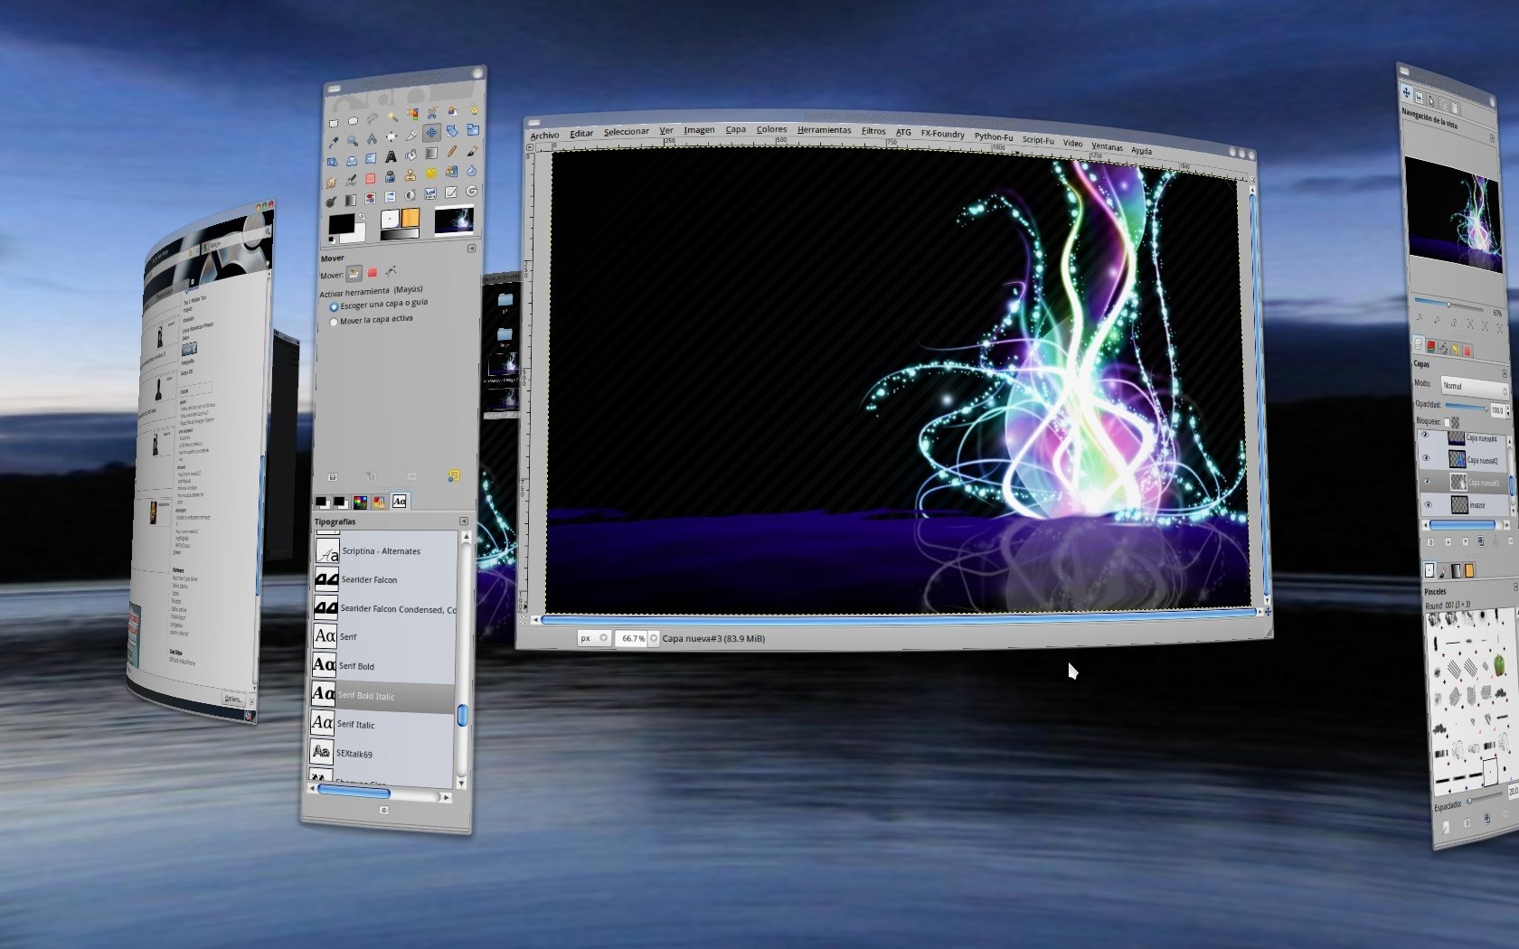Viewport: 1519px width, 949px height.
Task: Toggle visibility of invazor layer
Action: (x=1429, y=505)
